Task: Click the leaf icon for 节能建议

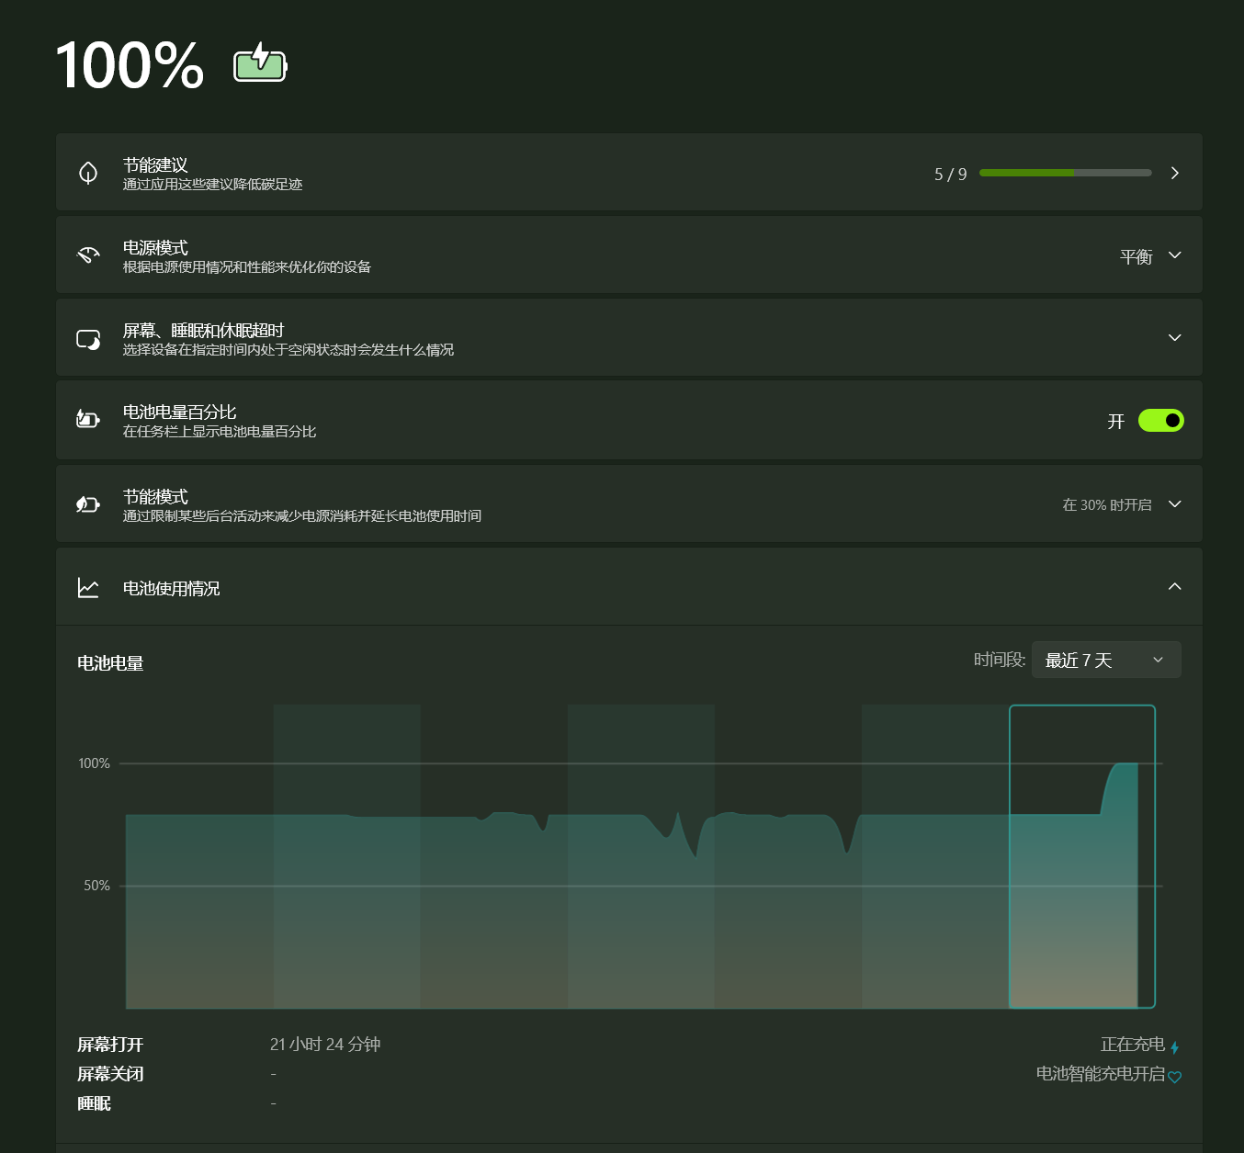Action: point(88,173)
